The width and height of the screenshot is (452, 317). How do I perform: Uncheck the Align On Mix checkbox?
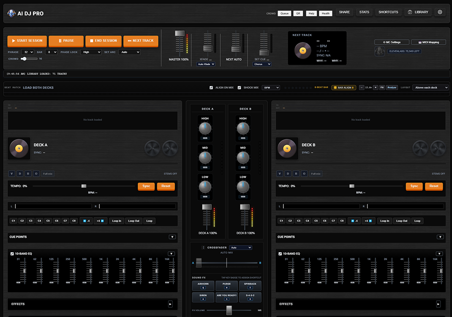[x=211, y=88]
